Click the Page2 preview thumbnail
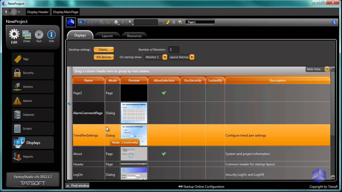Viewport: 342px width, 192px height. [134, 93]
